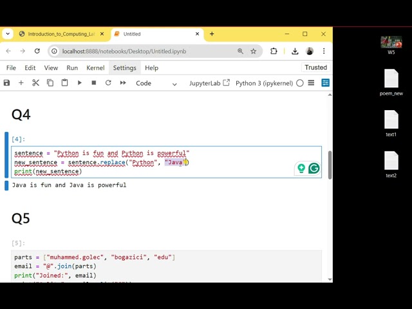Viewport: 412px width, 309px height.
Task: Select the text1 desktop file
Action: click(391, 124)
